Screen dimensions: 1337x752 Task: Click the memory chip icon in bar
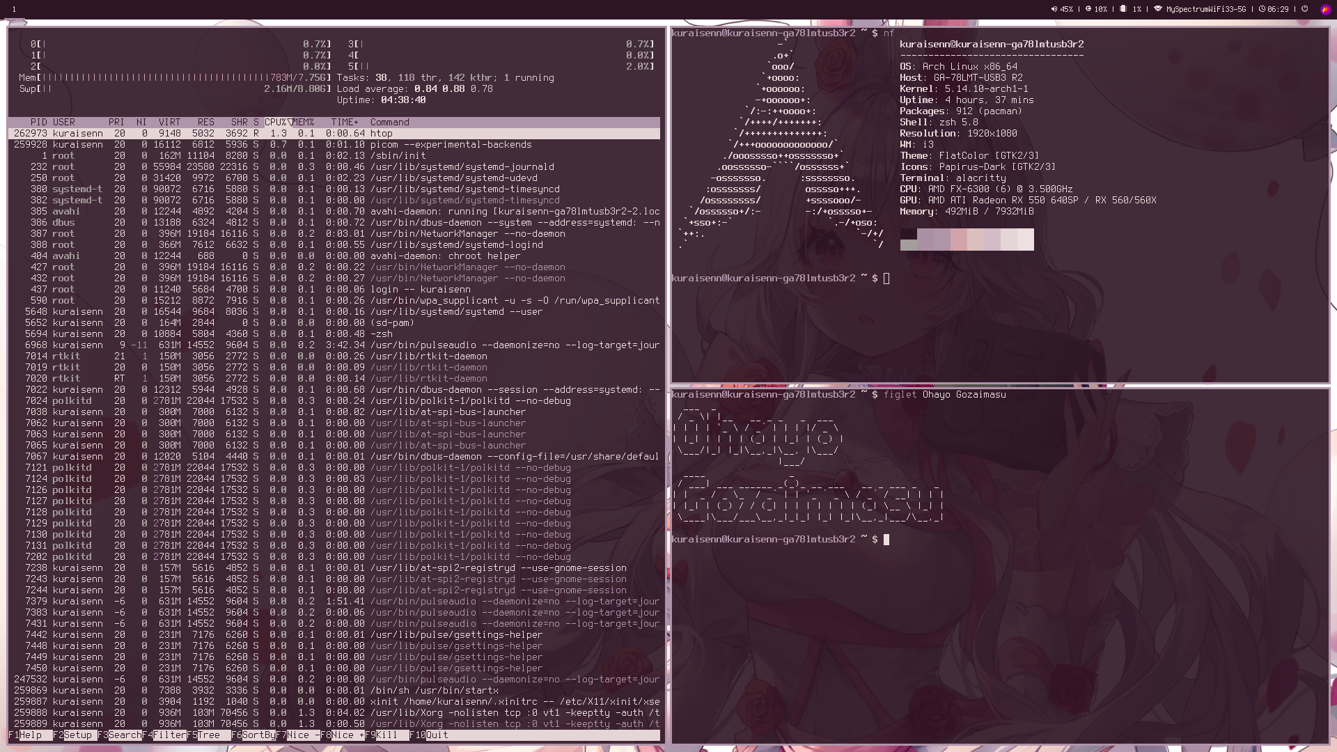(1123, 9)
